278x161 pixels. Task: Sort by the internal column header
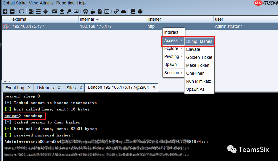[112, 19]
